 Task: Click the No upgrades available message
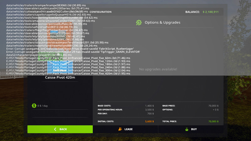click(158, 69)
